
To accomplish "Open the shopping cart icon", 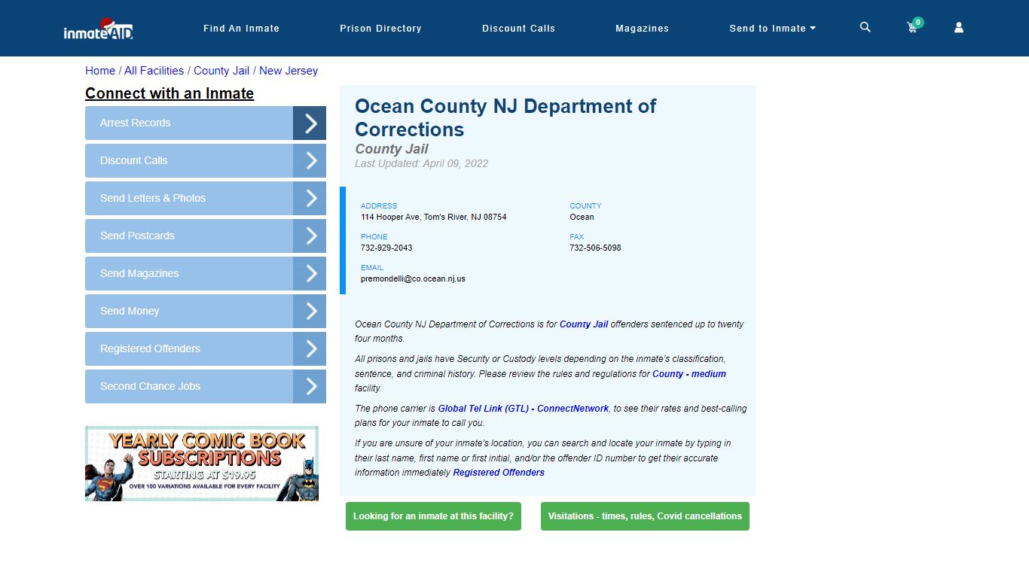I will (913, 26).
